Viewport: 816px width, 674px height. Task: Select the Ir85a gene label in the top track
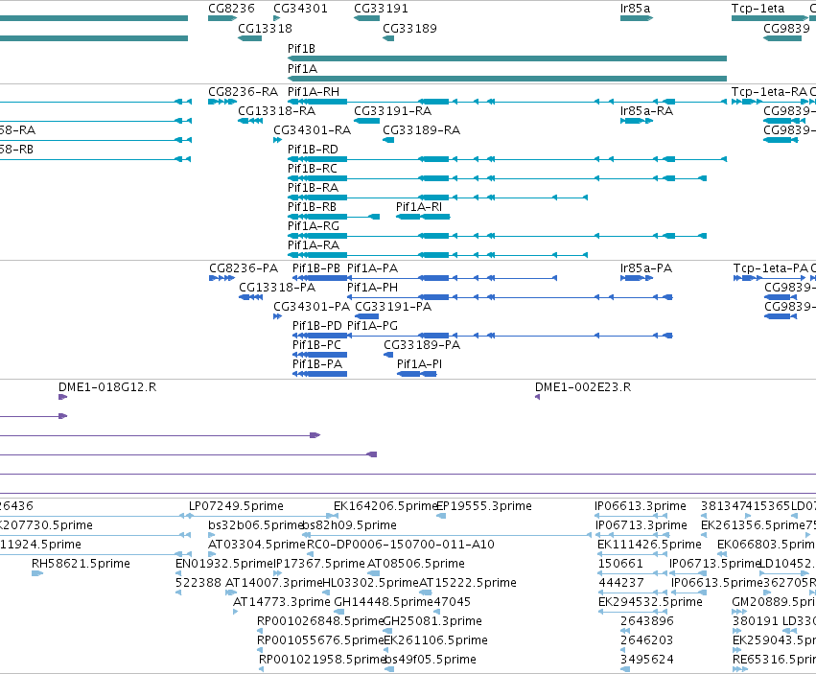[x=635, y=9]
